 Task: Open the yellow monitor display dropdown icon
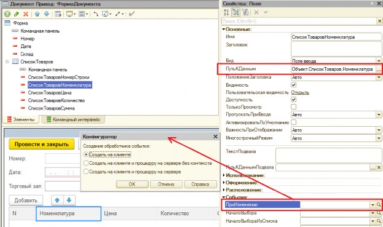(x=71, y=14)
